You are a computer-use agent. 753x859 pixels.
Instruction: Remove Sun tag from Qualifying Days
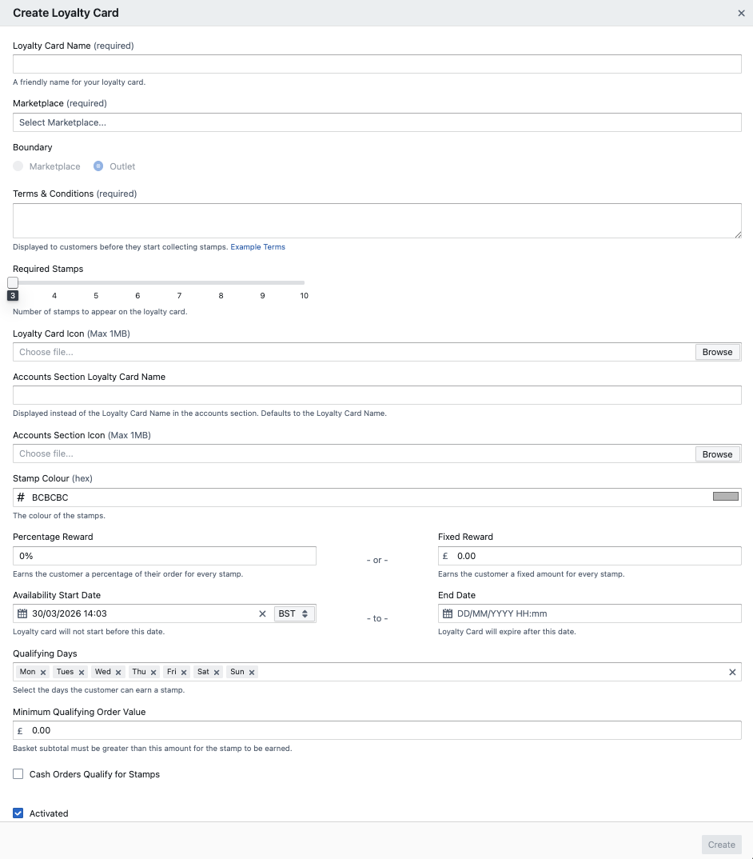click(x=252, y=673)
